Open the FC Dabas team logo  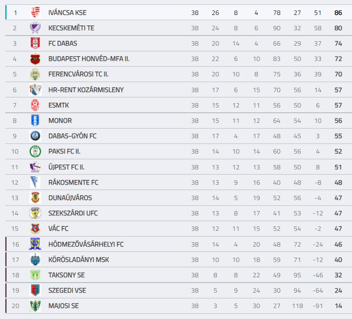pos(35,43)
